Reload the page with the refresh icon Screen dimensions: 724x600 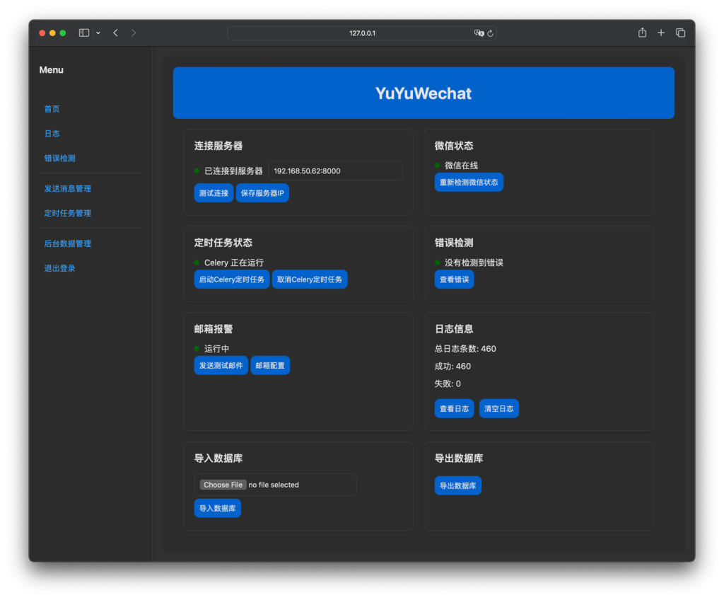[491, 33]
